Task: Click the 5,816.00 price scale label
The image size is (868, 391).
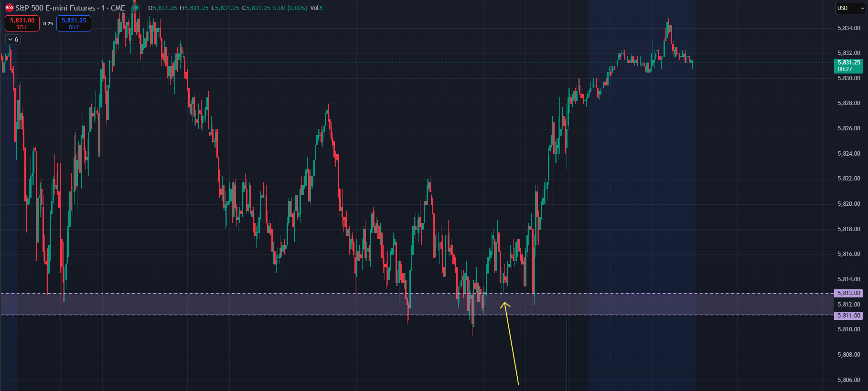Action: 849,254
